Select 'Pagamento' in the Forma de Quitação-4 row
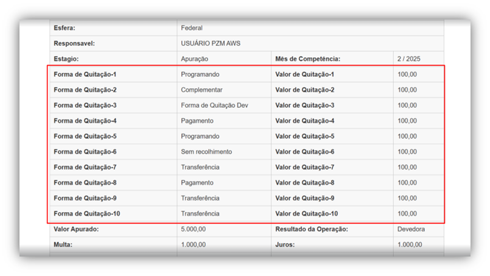Screen dimensions: 490x276 [197, 121]
